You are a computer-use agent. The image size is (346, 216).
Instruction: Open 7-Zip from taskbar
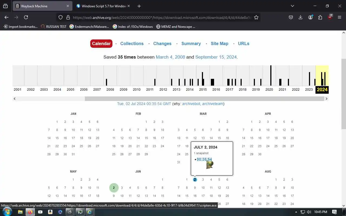click(69, 212)
